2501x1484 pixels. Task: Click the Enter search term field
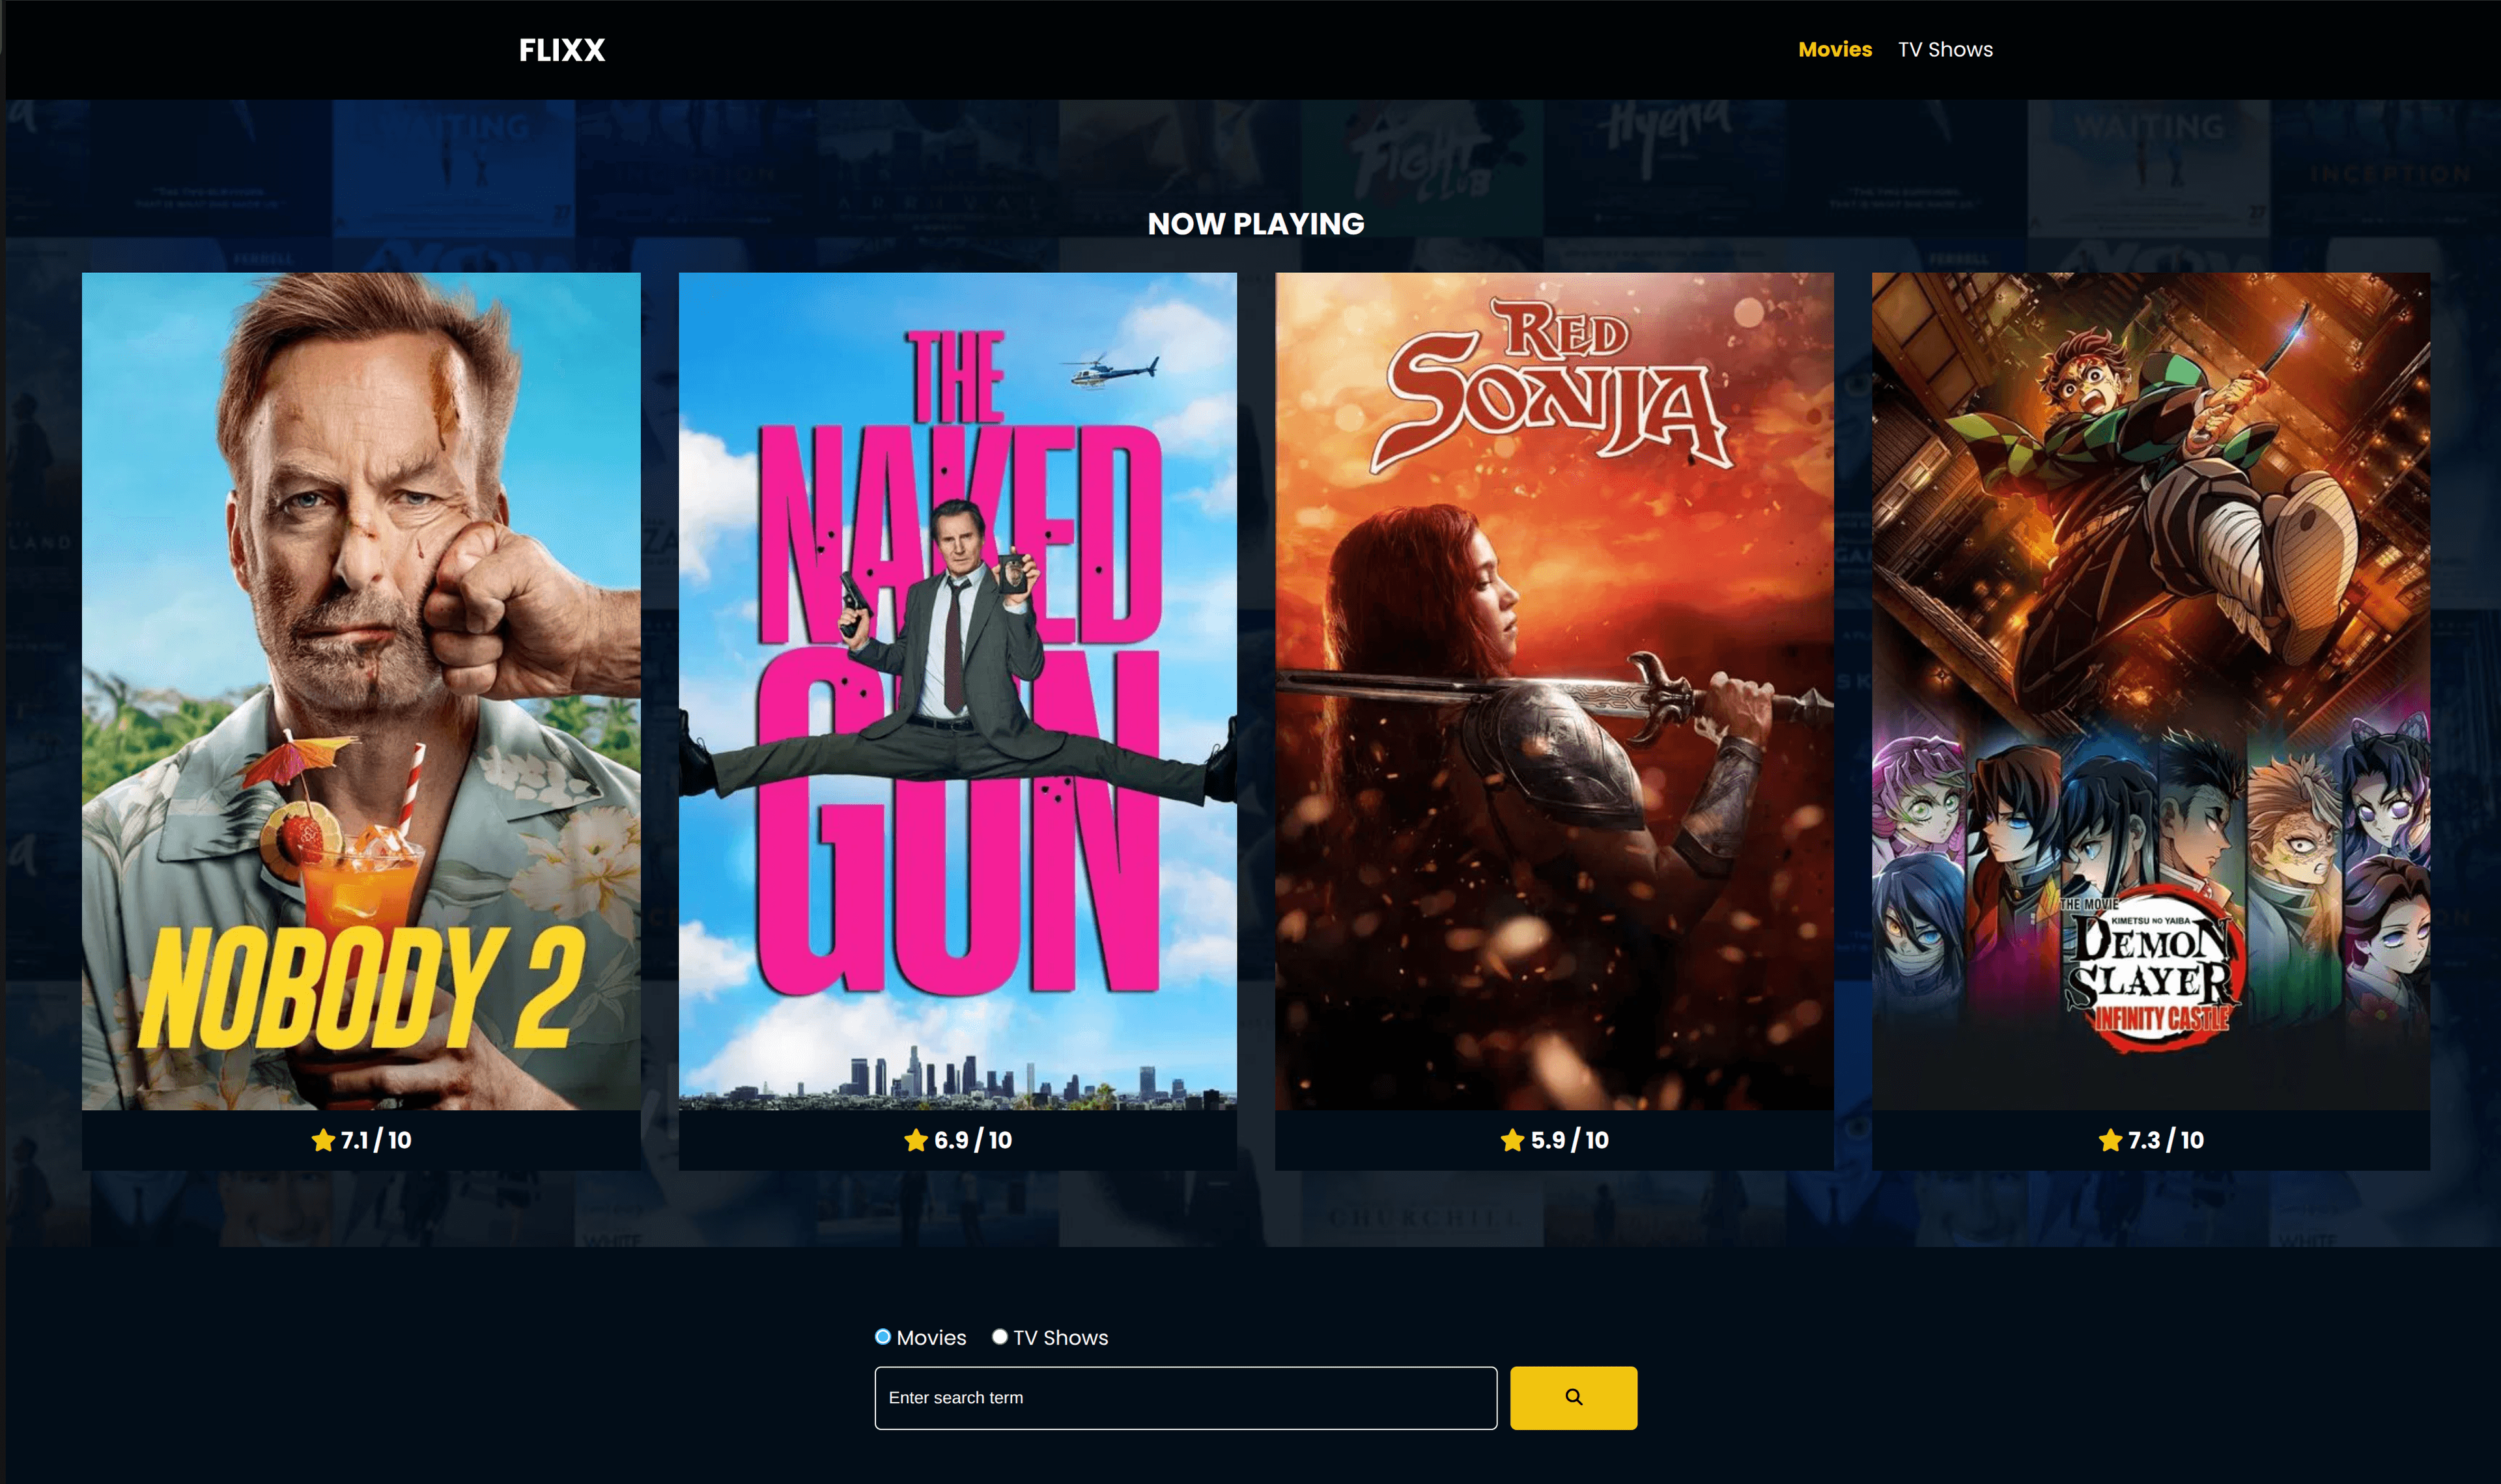1184,1397
